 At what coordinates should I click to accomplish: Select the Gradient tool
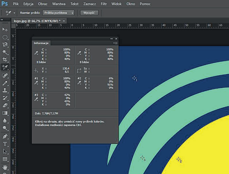pyautogui.click(x=5, y=113)
